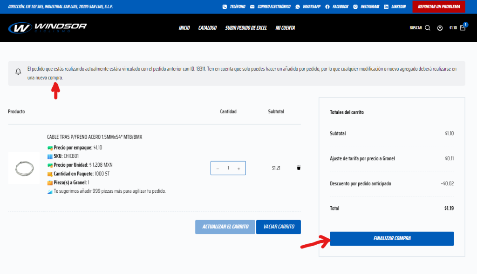The height and width of the screenshot is (274, 477).
Task: Increase quantity with the plus button
Action: click(x=238, y=168)
